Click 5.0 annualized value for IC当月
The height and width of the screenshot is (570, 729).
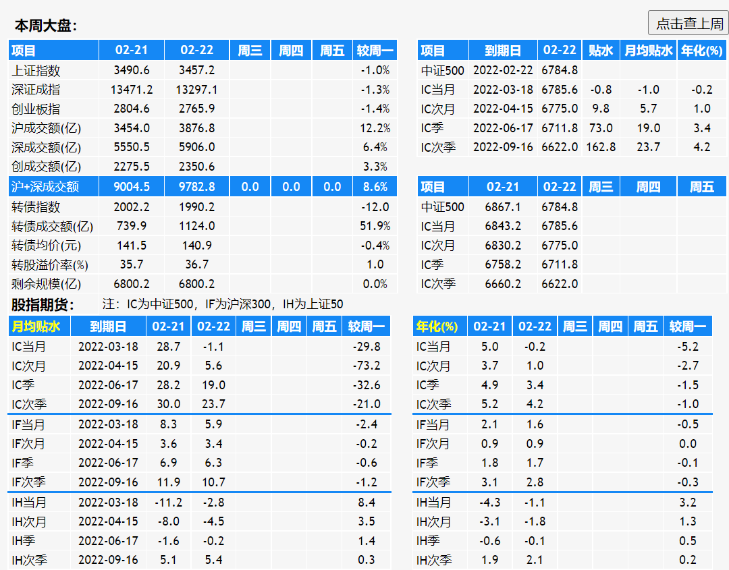pos(489,347)
